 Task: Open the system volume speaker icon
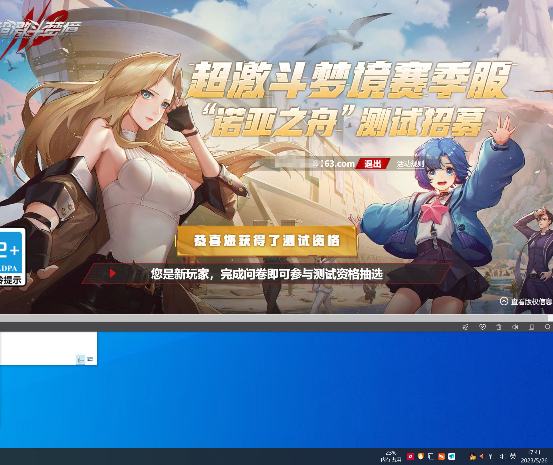[x=503, y=456]
